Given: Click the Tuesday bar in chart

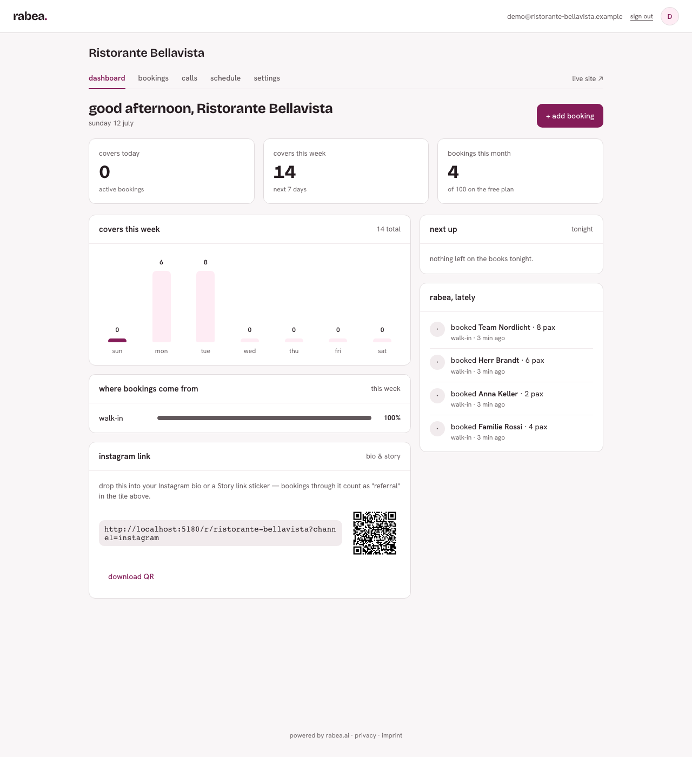Looking at the screenshot, I should pyautogui.click(x=205, y=307).
